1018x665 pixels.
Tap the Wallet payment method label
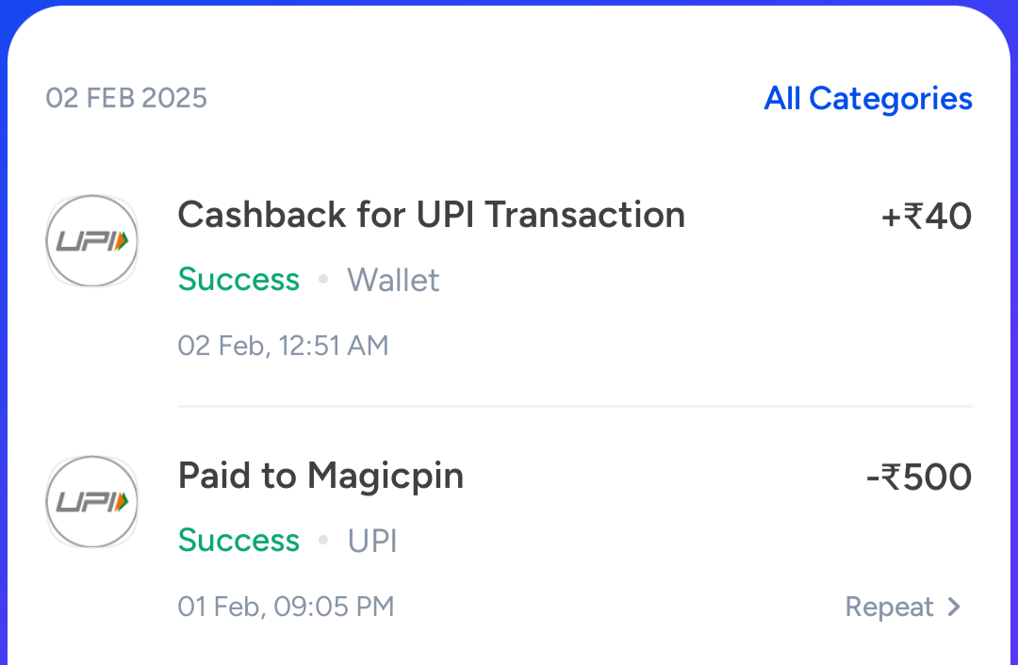click(393, 280)
